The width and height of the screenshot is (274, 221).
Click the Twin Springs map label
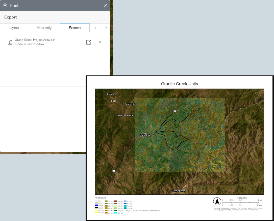(179, 191)
